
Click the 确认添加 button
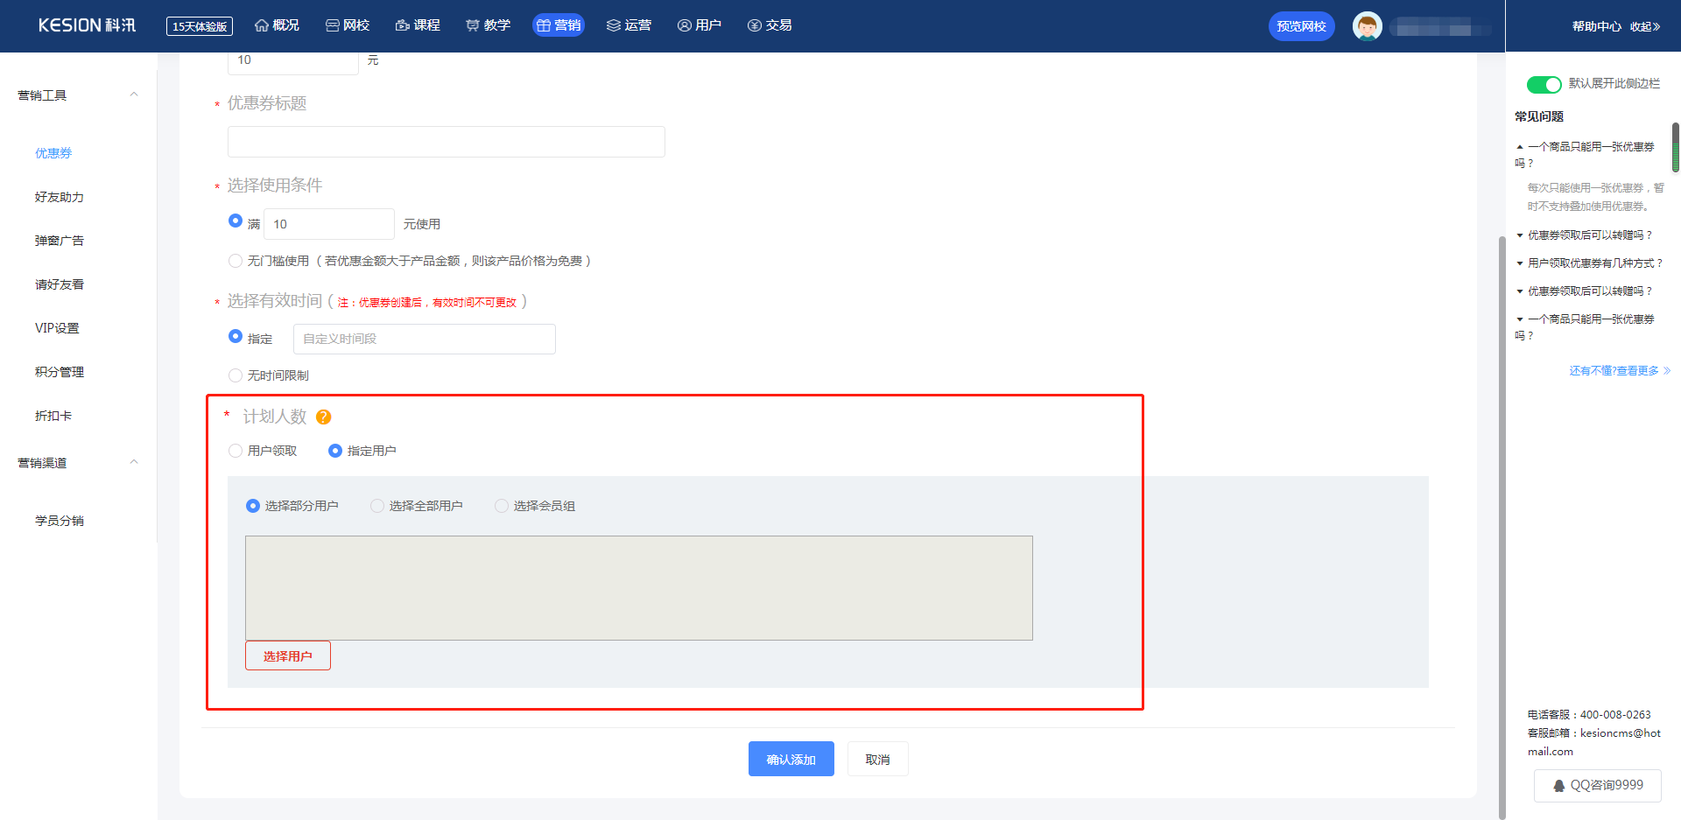[791, 759]
